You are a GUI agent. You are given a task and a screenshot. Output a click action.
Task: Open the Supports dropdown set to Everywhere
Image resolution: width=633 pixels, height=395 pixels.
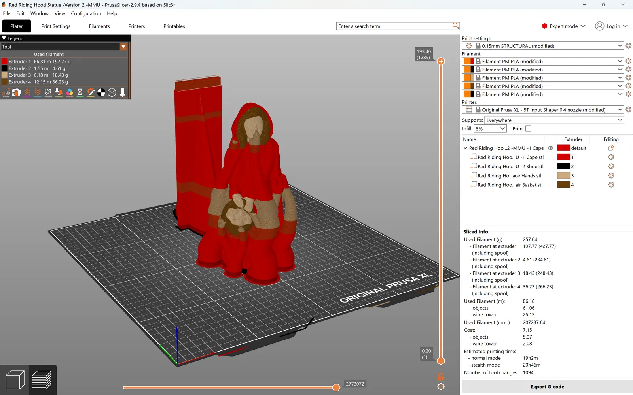pos(554,120)
